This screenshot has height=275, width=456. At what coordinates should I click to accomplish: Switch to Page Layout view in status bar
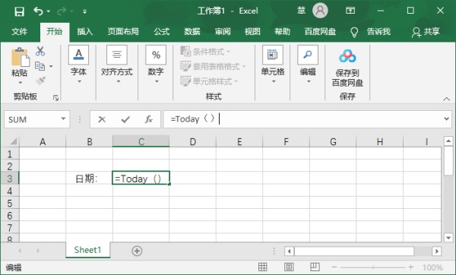click(x=289, y=267)
